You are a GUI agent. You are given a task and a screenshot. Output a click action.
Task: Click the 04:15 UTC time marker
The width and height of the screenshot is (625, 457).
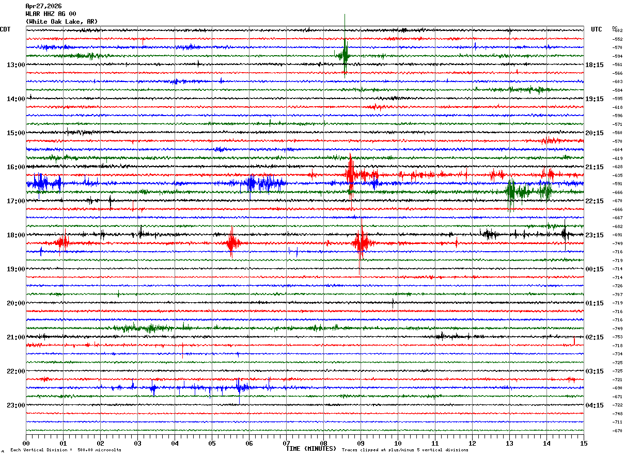point(594,405)
